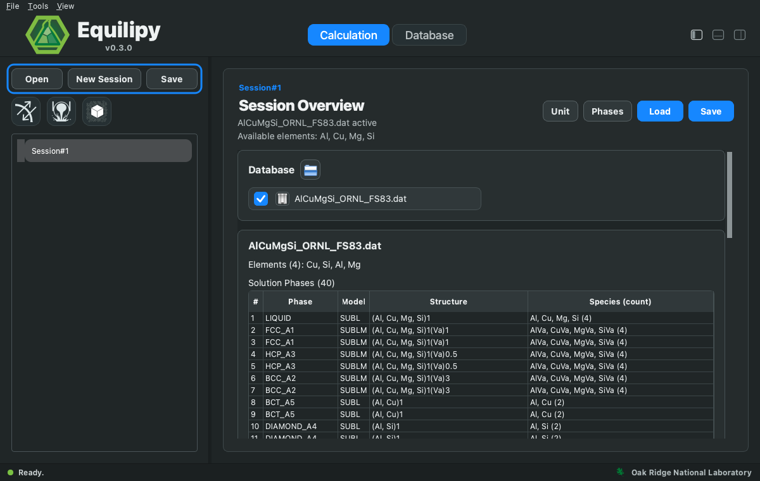The height and width of the screenshot is (481, 760).
Task: Click (Al, Cu, Mg, Si)1 structure cell
Action: pyautogui.click(x=448, y=318)
